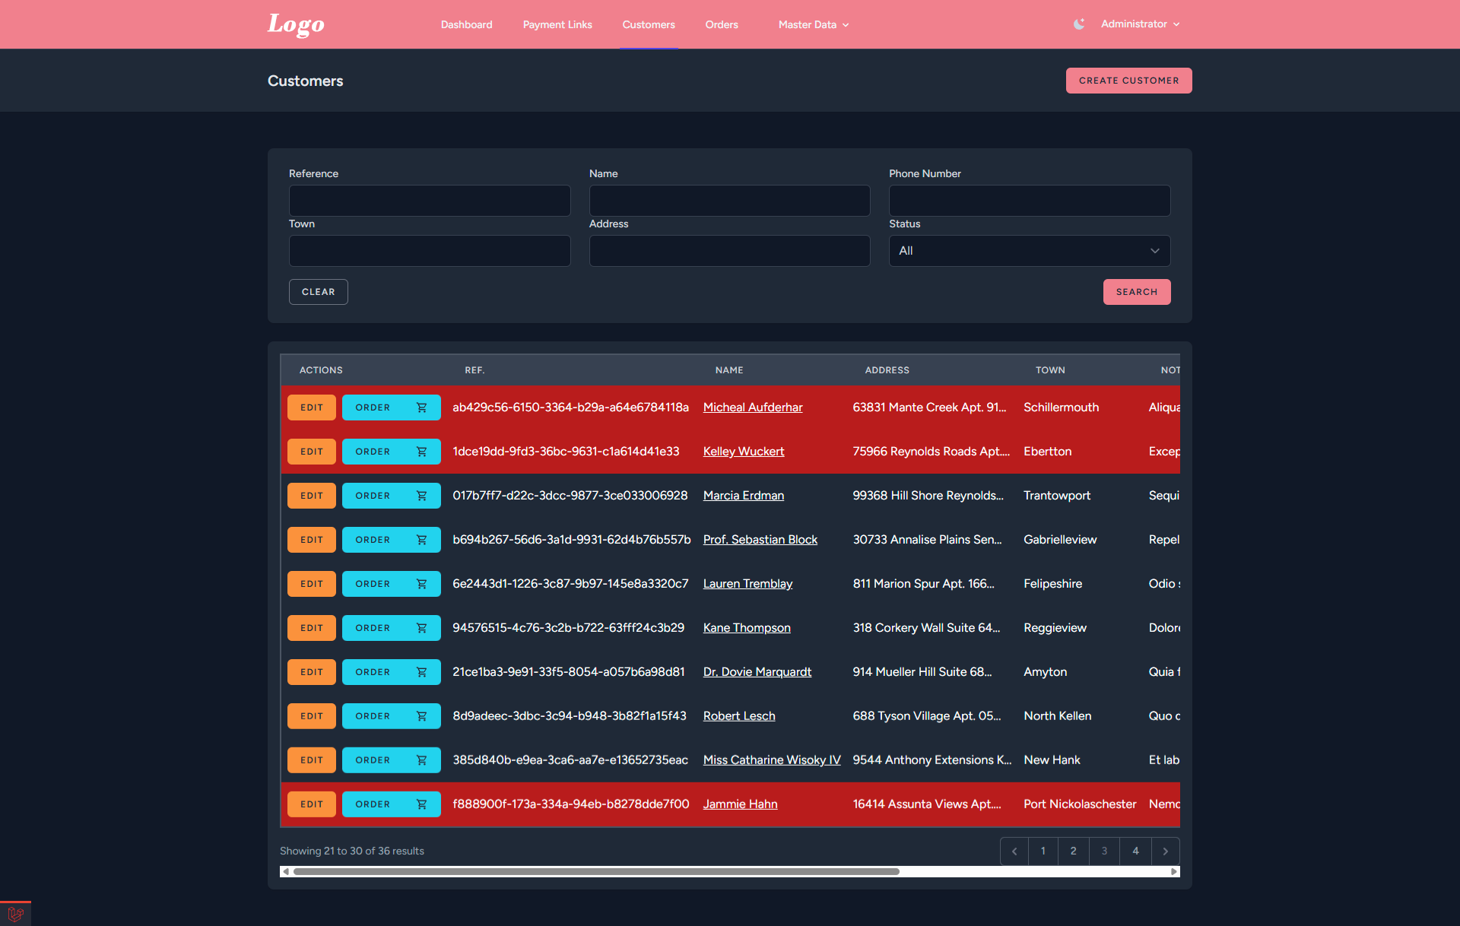
Task: Click Order cart icon for Kane Thompson
Action: pyautogui.click(x=421, y=628)
